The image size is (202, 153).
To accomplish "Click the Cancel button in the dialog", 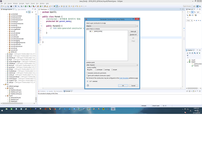I will pyautogui.click(x=133, y=85).
